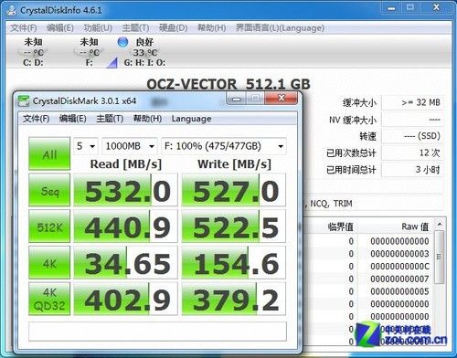Open CrystalDiskMark 编辑(E) menu

point(73,119)
